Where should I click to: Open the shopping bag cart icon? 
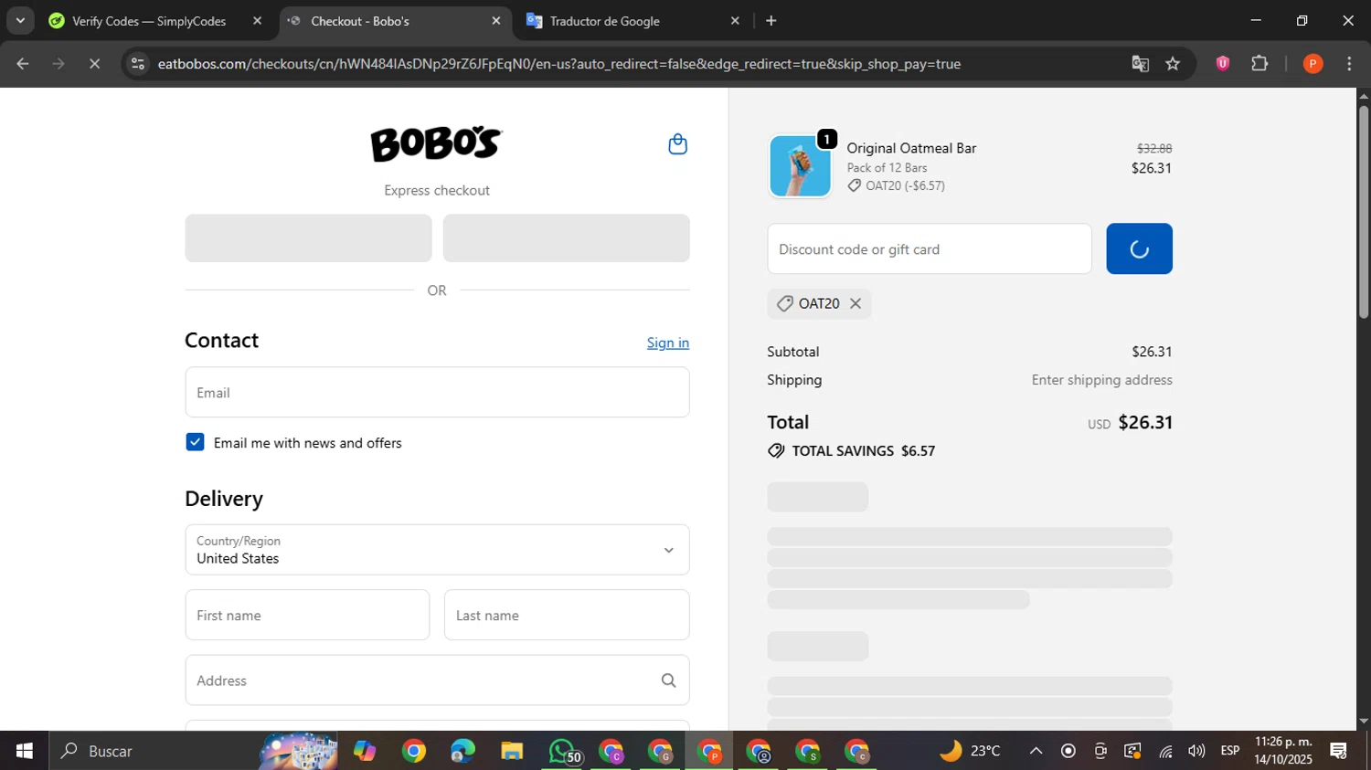[x=677, y=144]
